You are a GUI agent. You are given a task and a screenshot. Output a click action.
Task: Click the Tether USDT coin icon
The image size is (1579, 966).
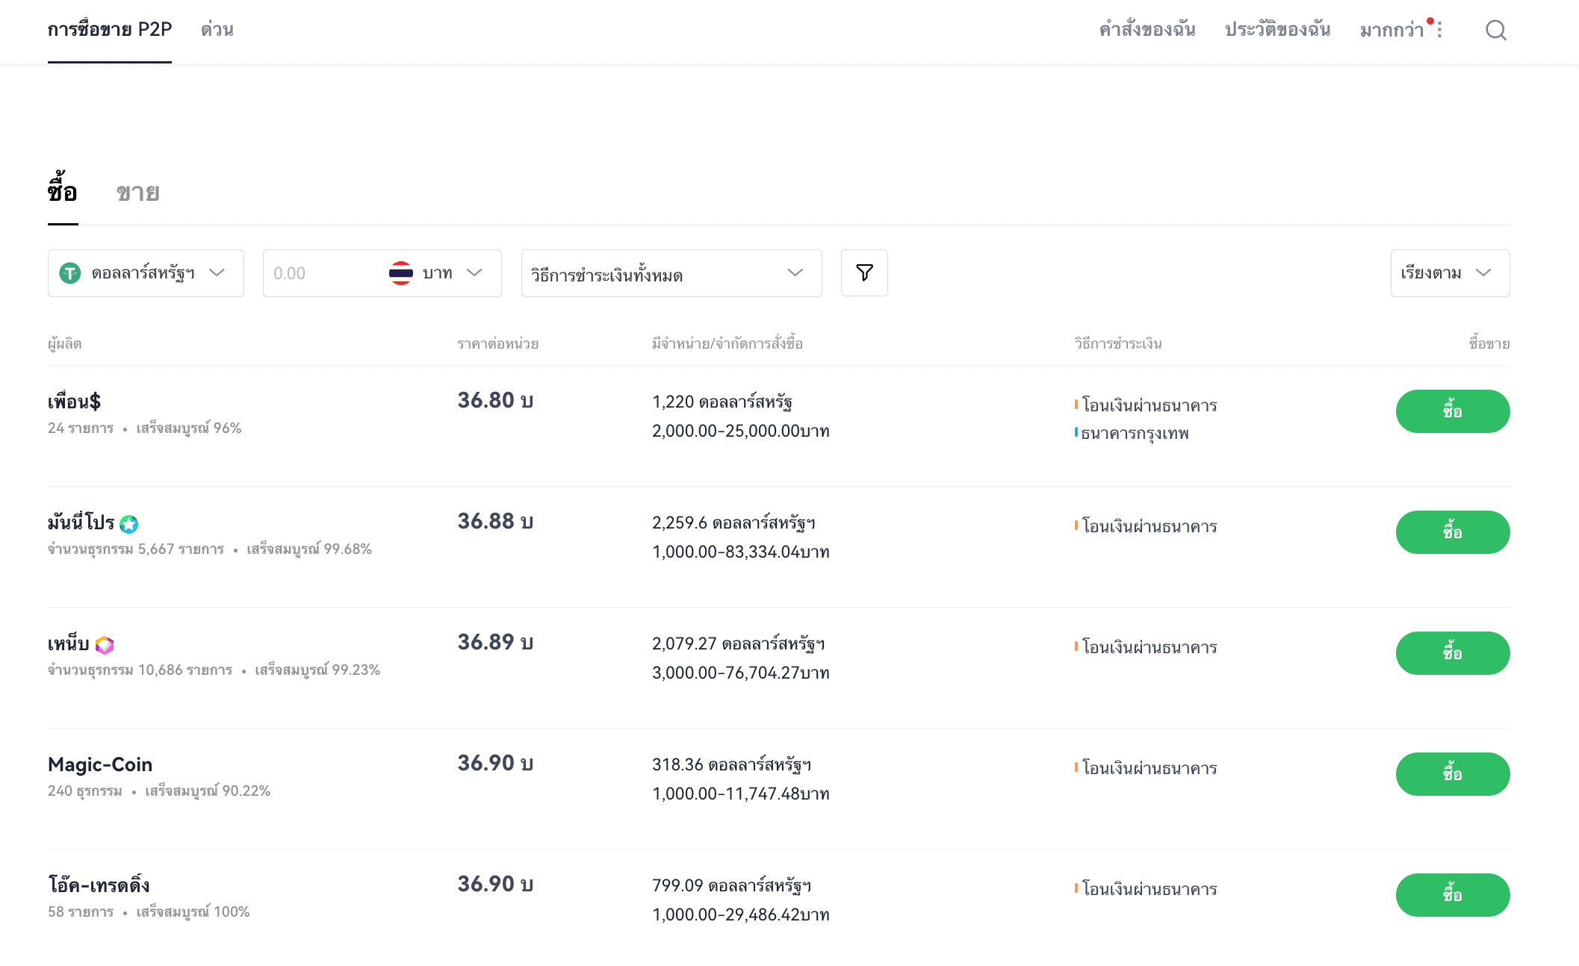tap(70, 273)
